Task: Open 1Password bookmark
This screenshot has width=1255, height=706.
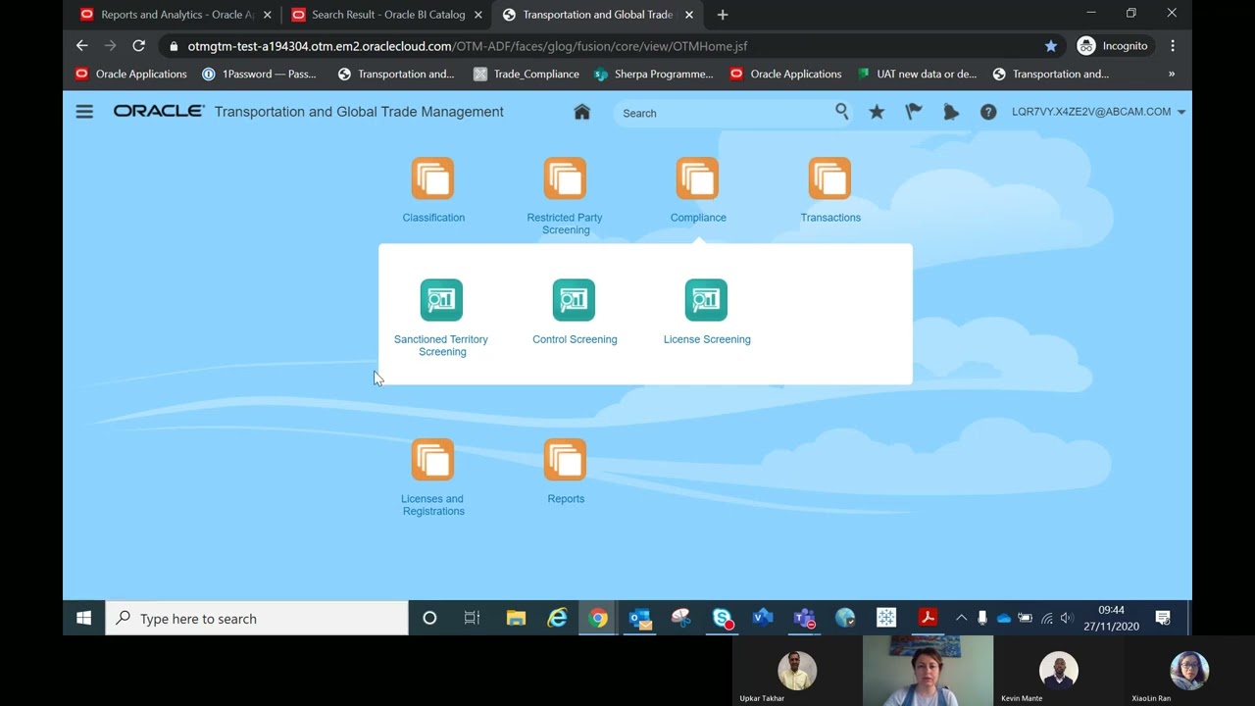Action: (259, 74)
